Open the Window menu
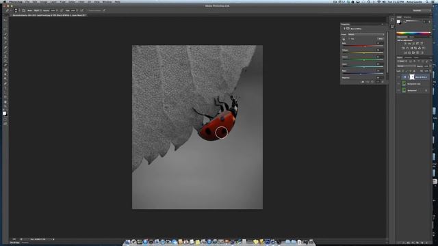 tap(107, 1)
